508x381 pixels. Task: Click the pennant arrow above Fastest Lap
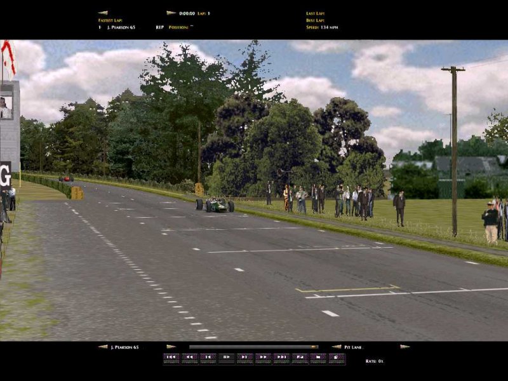coord(103,13)
